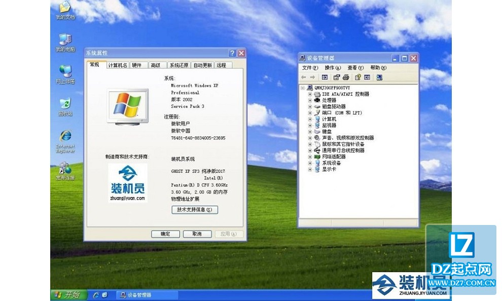Select the 键盘 keyboard icon

[317, 131]
